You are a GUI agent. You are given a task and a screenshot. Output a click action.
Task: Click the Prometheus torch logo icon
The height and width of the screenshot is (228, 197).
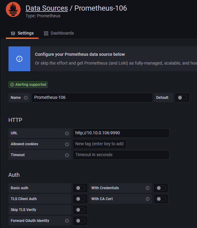tap(13, 9)
